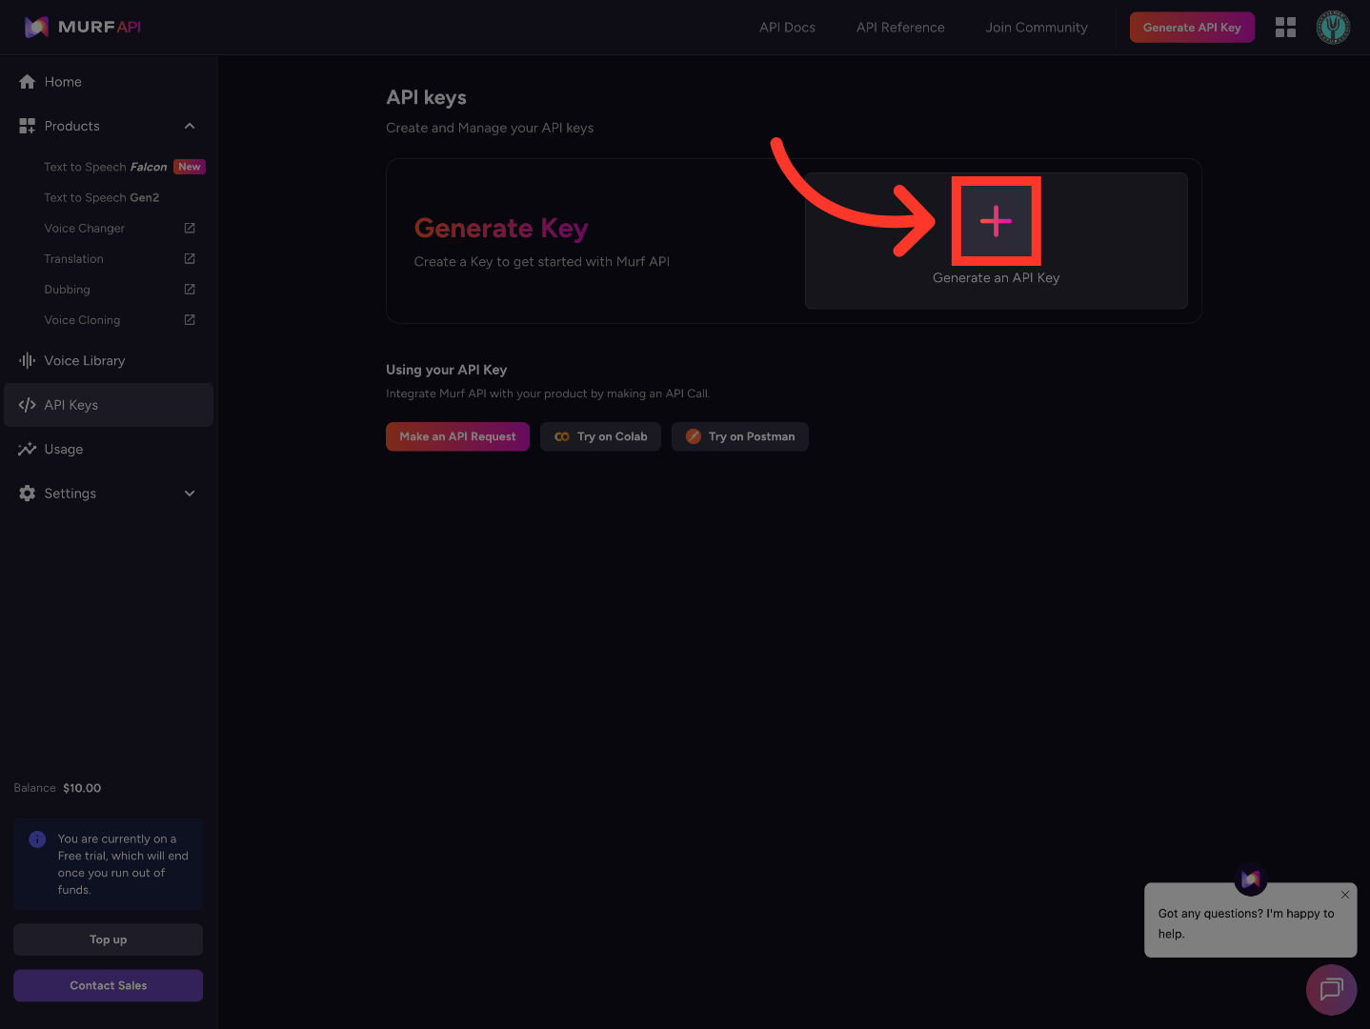This screenshot has width=1370, height=1029.
Task: Click Make an API Request button
Action: [457, 436]
